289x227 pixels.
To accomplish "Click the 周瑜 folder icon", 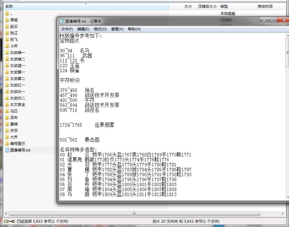I will point(7,20).
